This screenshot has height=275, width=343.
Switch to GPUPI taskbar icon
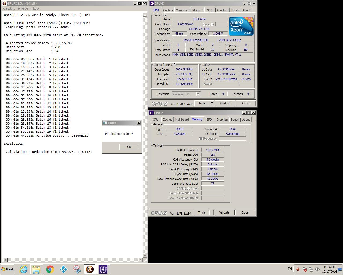(x=90, y=269)
